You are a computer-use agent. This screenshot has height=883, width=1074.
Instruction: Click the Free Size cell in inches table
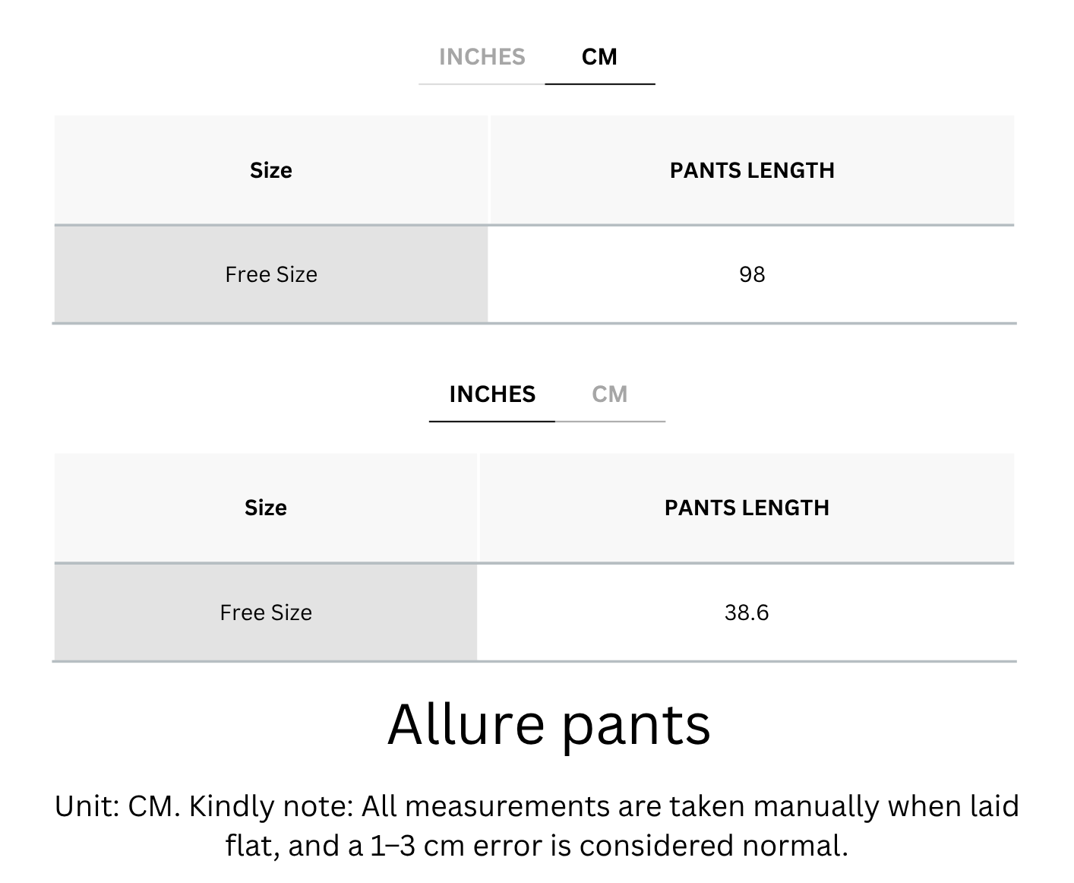point(266,612)
